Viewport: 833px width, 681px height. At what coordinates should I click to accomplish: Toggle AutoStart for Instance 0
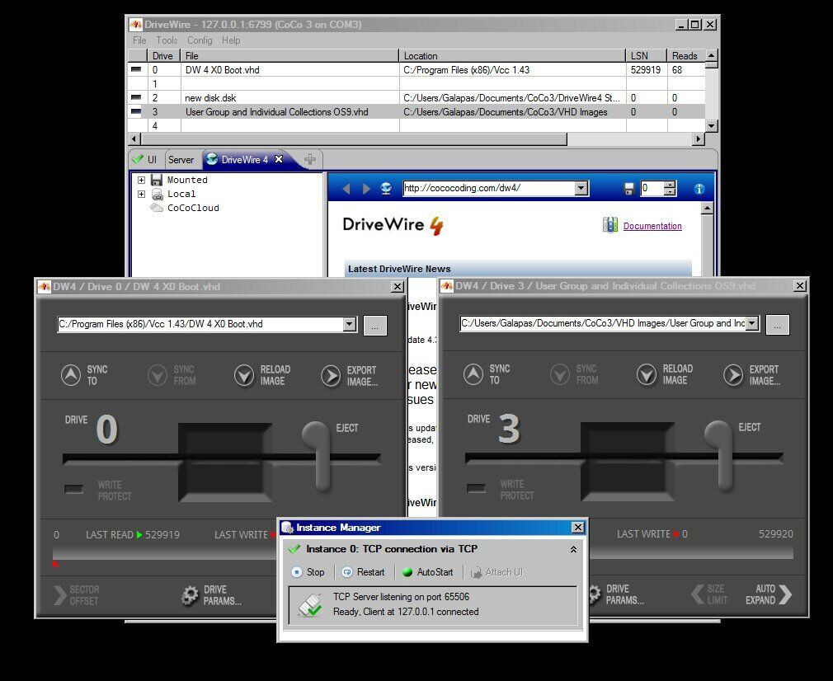428,572
